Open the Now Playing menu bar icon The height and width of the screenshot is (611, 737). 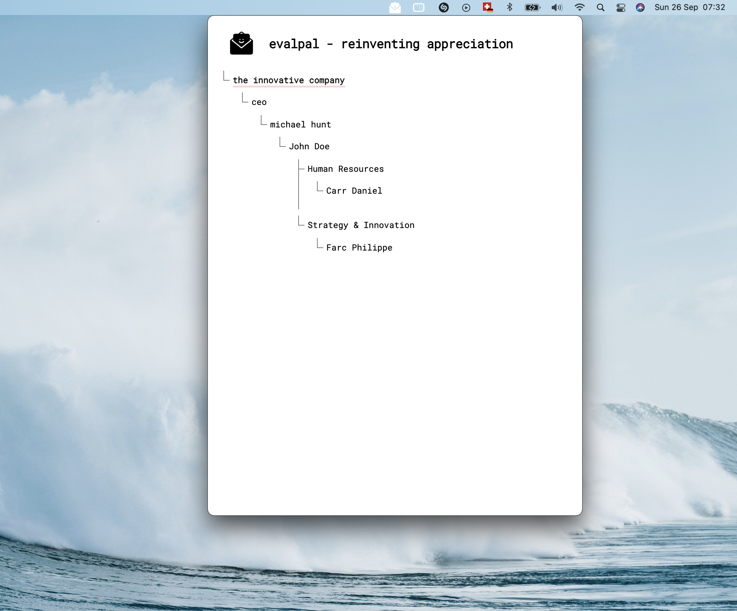[x=466, y=8]
